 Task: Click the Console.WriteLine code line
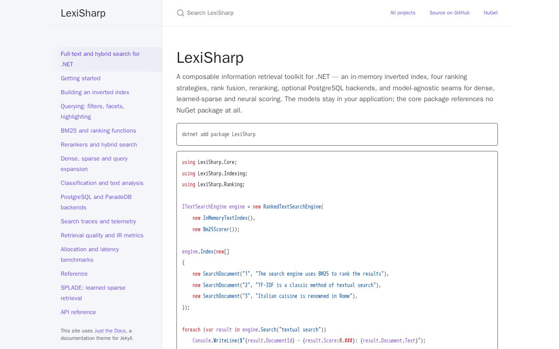tap(309, 341)
